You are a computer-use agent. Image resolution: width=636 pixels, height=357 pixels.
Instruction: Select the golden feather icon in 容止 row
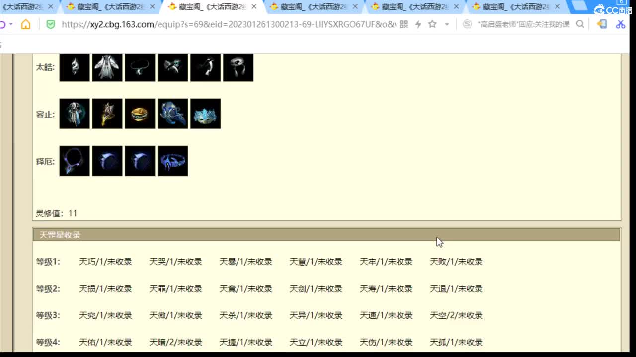(x=107, y=114)
